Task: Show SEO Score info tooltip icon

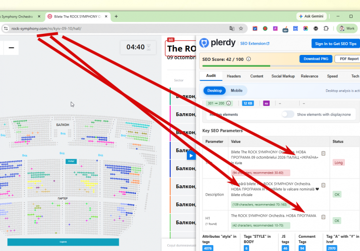Action: coord(248,59)
